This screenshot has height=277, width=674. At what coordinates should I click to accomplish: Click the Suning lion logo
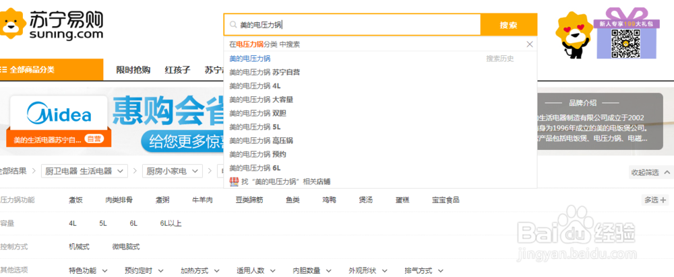click(13, 25)
